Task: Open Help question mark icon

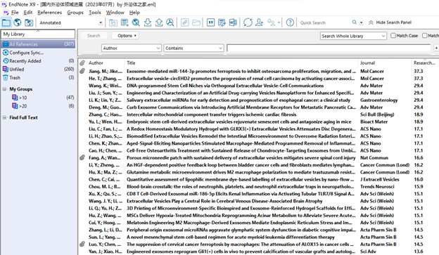Action: tap(290, 22)
